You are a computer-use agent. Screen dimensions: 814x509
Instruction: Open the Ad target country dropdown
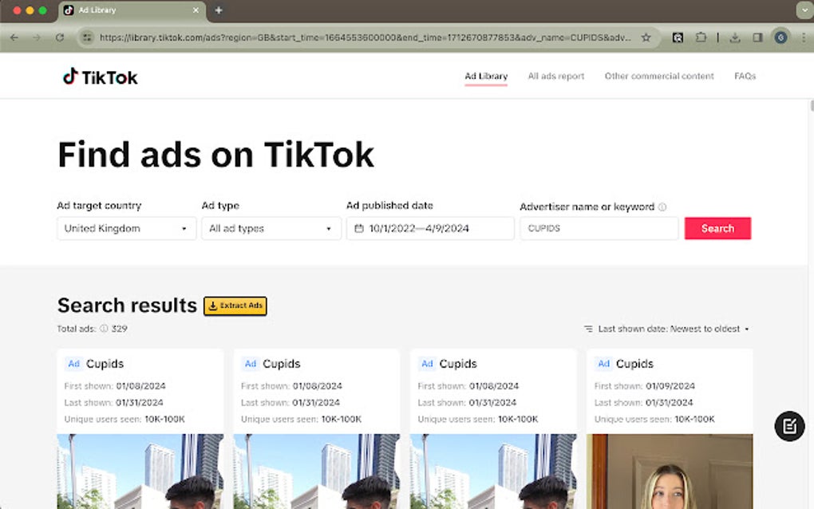[126, 228]
